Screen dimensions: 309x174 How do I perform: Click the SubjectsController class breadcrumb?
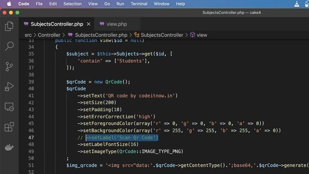(x=162, y=35)
